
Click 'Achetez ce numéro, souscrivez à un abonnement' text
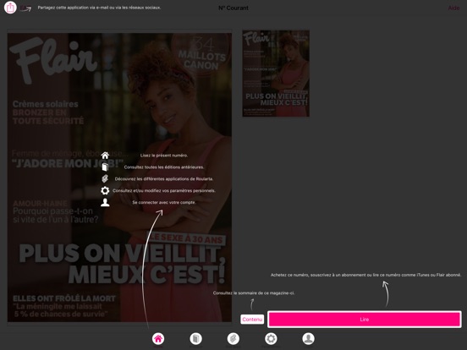tap(318, 275)
